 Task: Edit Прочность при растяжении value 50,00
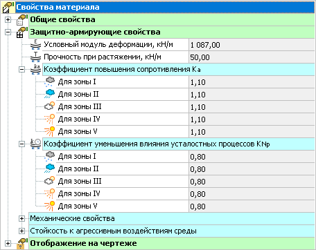252,57
